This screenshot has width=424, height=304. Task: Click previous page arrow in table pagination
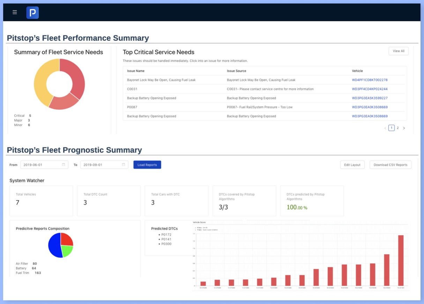[x=385, y=128]
